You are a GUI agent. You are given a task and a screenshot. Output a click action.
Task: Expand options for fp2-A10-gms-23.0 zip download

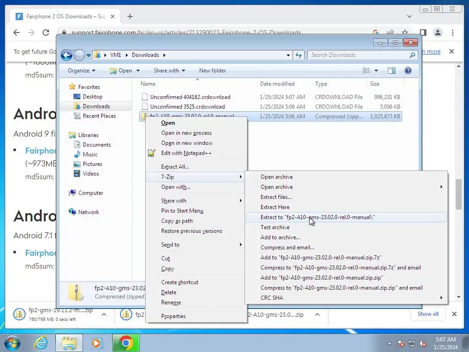click(x=317, y=314)
